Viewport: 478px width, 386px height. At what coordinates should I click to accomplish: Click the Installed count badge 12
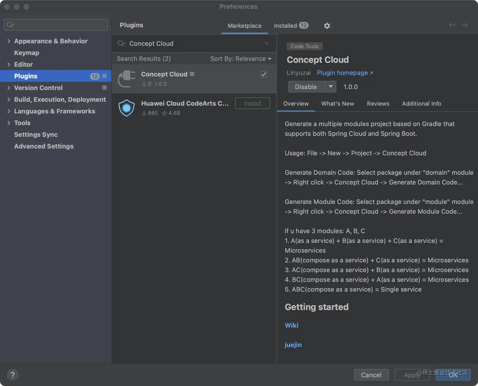point(304,26)
